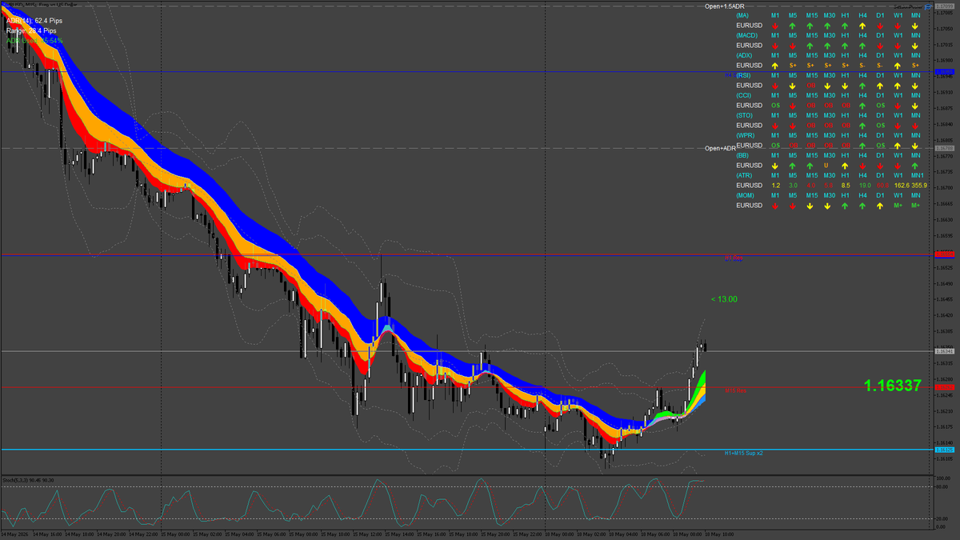960x540 pixels.
Task: Click the red down arrow in RSI M1 cell
Action: click(775, 86)
